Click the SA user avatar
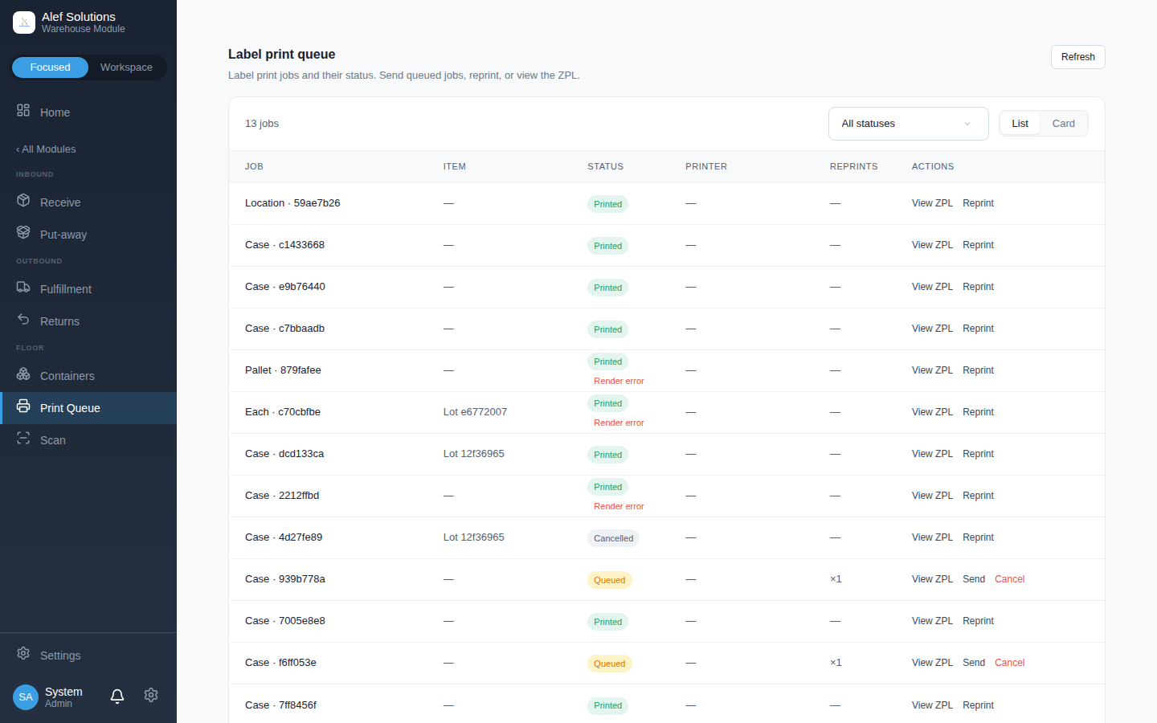 pyautogui.click(x=26, y=697)
